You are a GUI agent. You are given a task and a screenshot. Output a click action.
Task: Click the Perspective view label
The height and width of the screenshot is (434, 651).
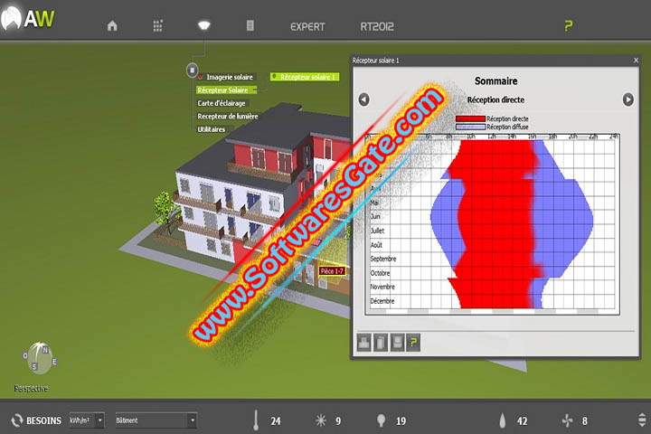point(31,388)
